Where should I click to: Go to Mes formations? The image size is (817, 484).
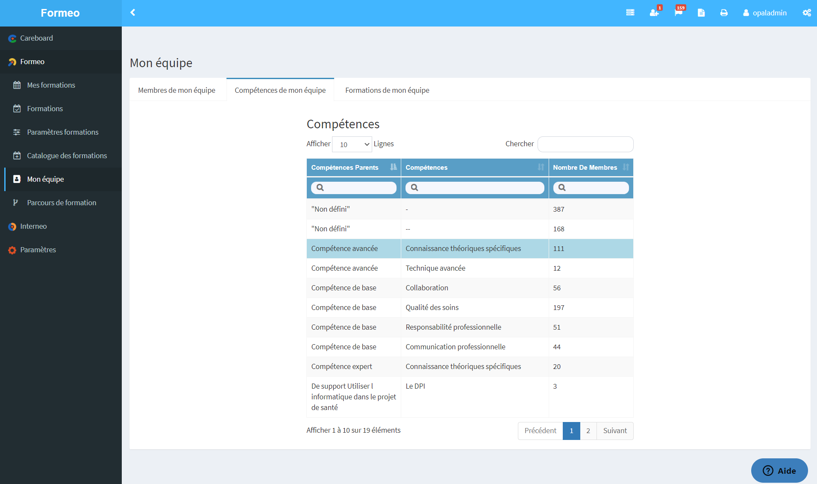(61, 85)
